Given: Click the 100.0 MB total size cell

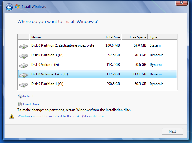Looking at the screenshot, I should (113, 45).
